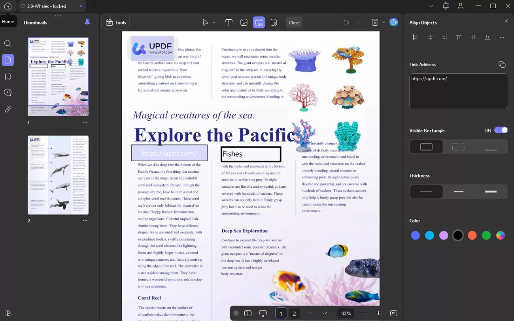Viewport: 514px width, 321px height.
Task: Click the Undo icon
Action: pos(346,22)
